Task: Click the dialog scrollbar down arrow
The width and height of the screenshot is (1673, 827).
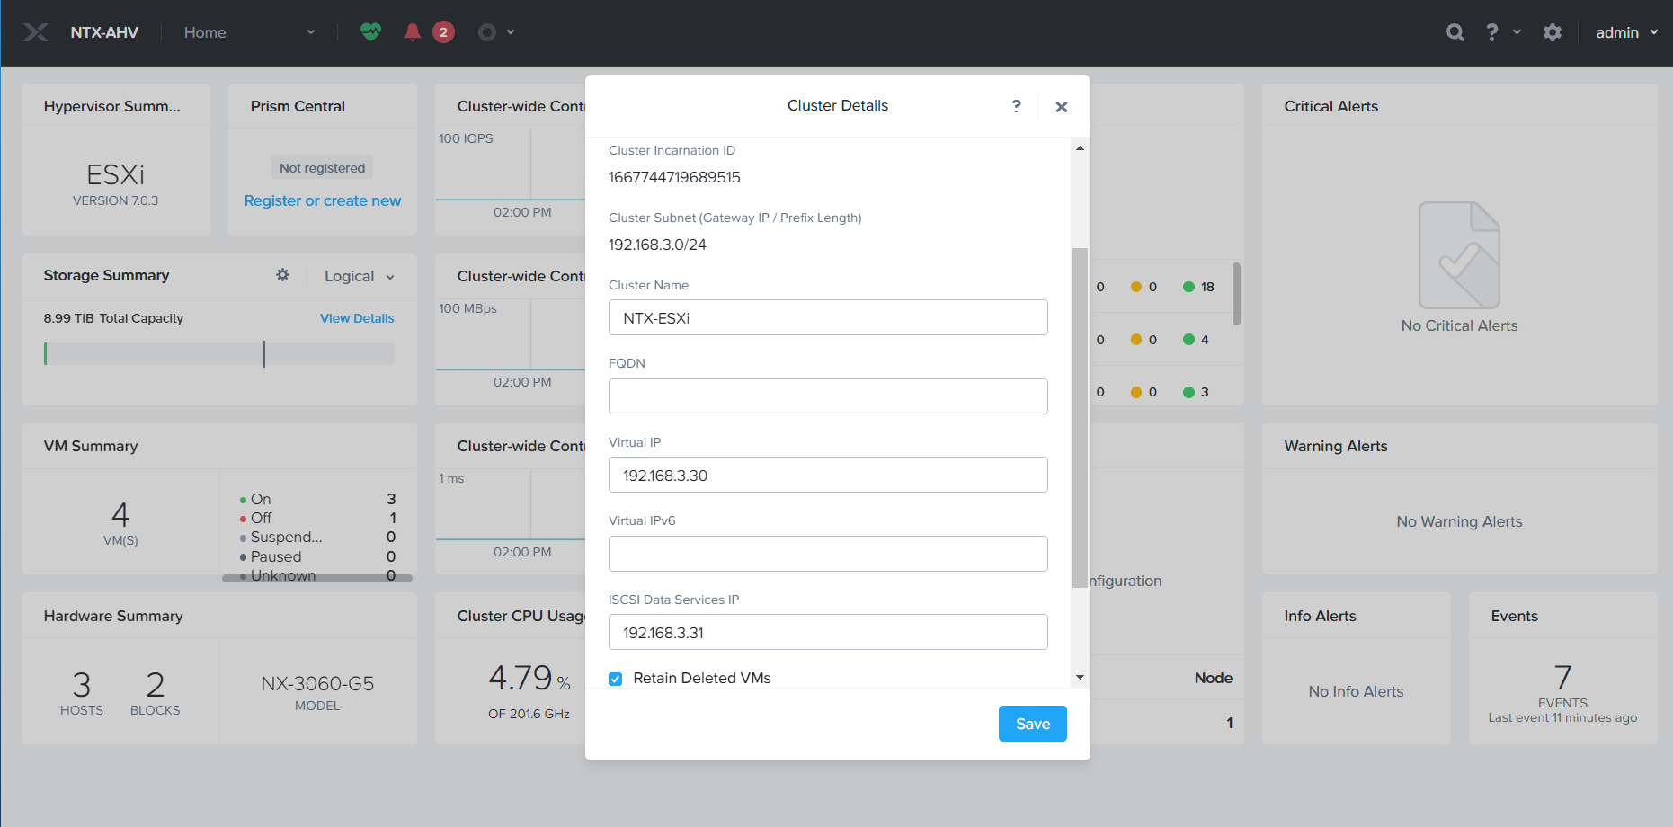Action: 1080,677
